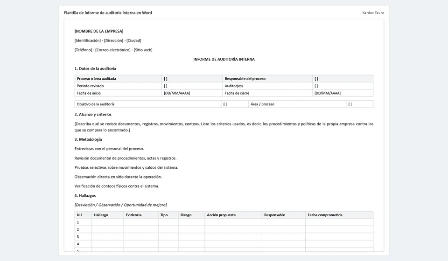Click the empty Acción propuesta cell in row 3
Image resolution: width=448 pixels, height=261 pixels.
(233, 237)
